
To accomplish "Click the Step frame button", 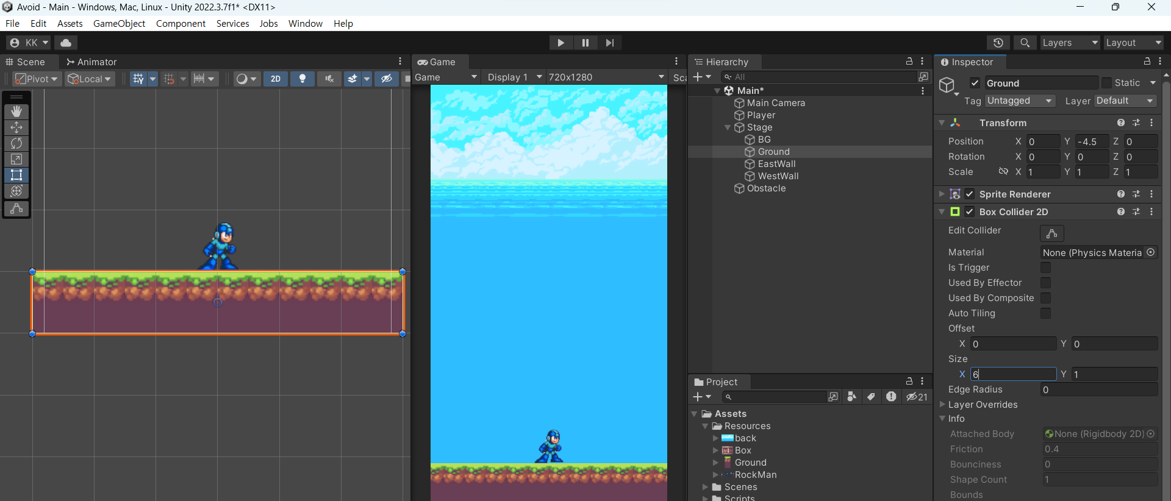I will (609, 43).
